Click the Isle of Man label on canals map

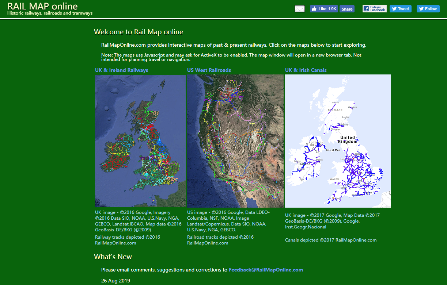pyautogui.click(x=333, y=150)
